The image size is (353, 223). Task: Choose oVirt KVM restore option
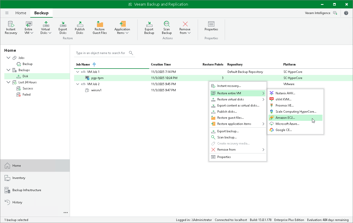tap(295, 99)
